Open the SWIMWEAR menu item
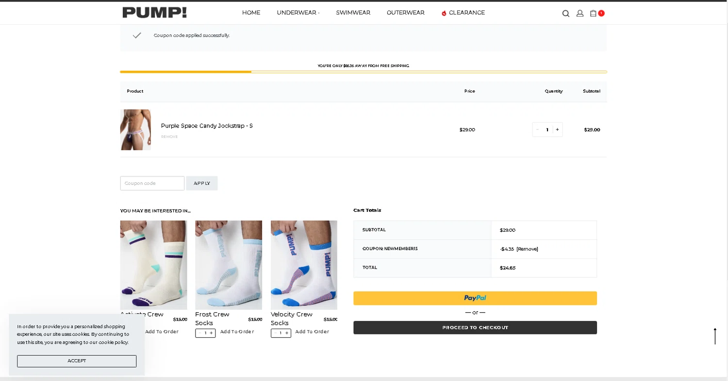Viewport: 728px width, 381px height. pyautogui.click(x=353, y=13)
